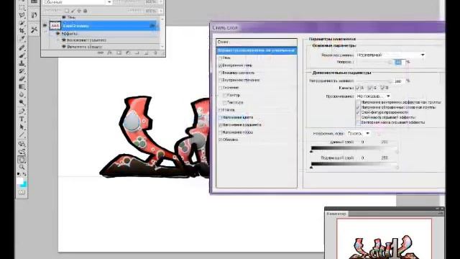
Task: Uncheck the Наложение градиента checkbox
Action: coord(220,124)
